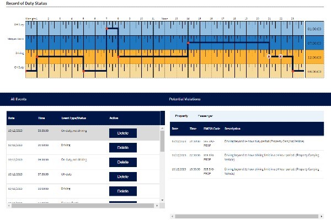Switch to the Property violations tab
Viewport: 331px width, 220px height.
pos(181,116)
